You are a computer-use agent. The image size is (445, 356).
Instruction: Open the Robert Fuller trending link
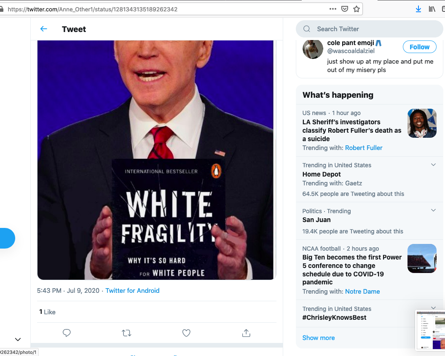pyautogui.click(x=364, y=148)
